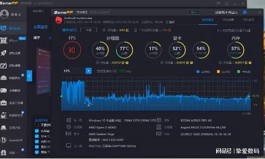This screenshot has width=265, height=159.
Task: Switch to the third top-right tab
Action: pyautogui.click(x=248, y=20)
